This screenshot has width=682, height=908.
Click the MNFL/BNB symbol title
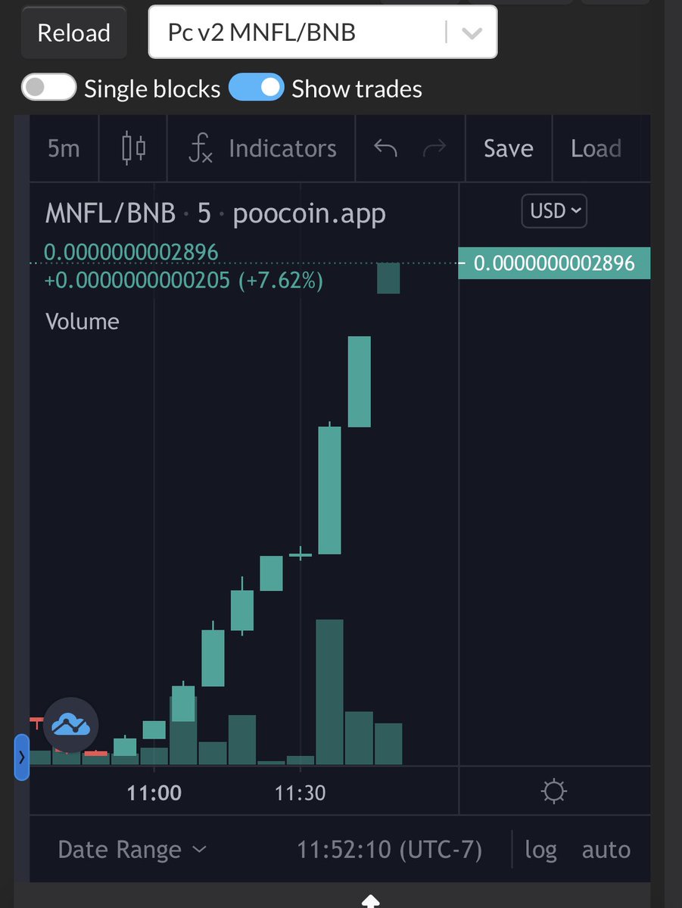111,213
